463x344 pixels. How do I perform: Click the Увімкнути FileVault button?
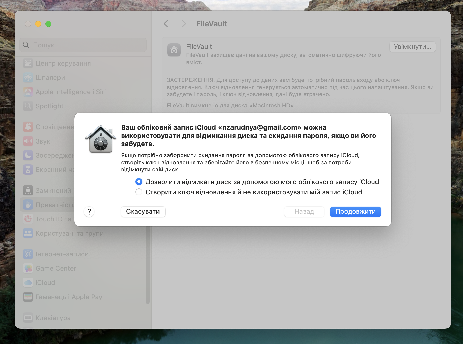(x=412, y=47)
